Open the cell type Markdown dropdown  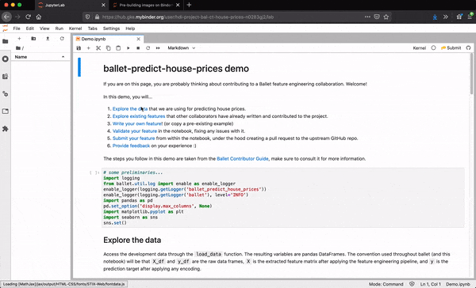coord(181,47)
